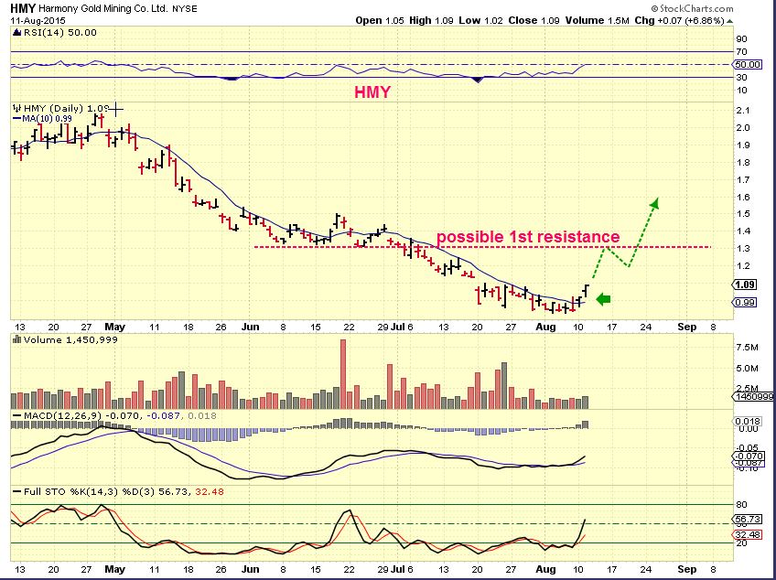Click the High 1.09 header value
The image size is (776, 580).
(431, 21)
